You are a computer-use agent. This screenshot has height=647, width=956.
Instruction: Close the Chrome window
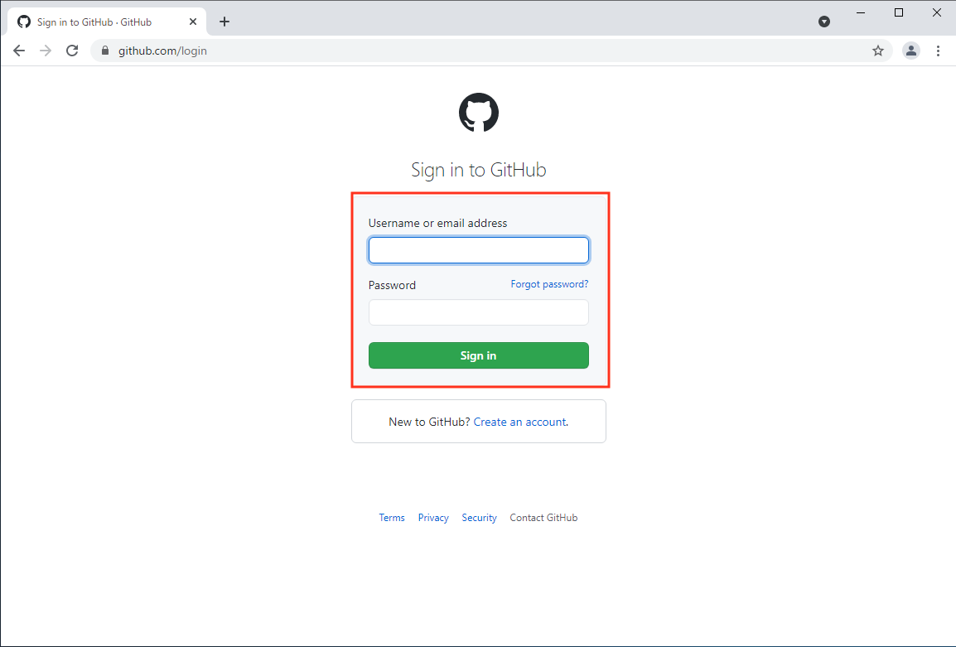(937, 12)
